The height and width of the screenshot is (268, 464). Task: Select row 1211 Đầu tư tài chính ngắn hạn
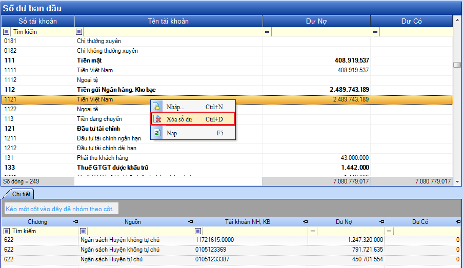coord(227,138)
